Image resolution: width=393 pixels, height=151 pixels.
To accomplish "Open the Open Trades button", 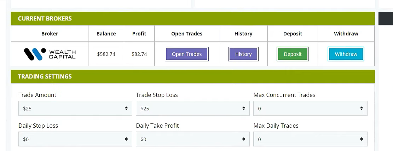I will coord(187,54).
